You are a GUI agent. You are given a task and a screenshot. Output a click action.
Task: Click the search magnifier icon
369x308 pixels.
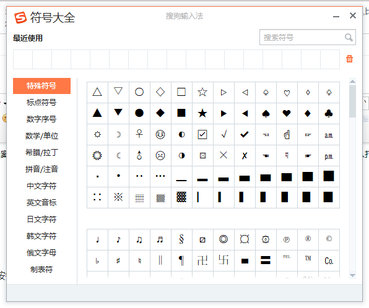tap(349, 37)
